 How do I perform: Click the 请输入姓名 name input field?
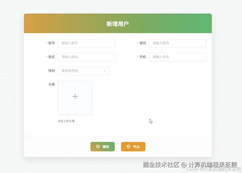point(86,57)
